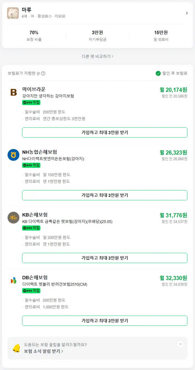
Task: Click Npay 적립 badge under DB손해보험
Action: pyautogui.click(x=31, y=291)
